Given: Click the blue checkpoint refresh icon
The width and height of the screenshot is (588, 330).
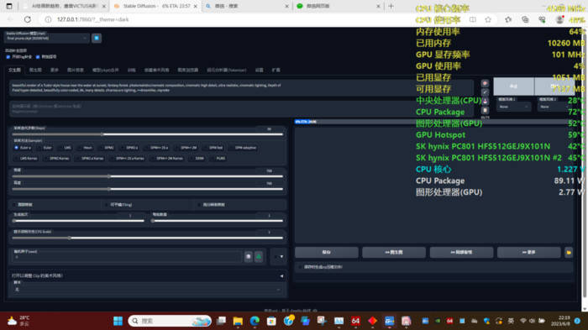Looking at the screenshot, I should [x=97, y=38].
